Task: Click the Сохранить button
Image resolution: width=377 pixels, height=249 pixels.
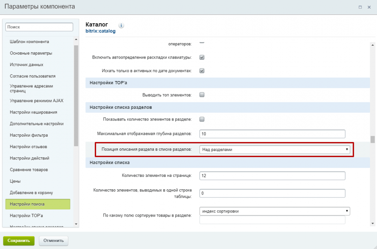Action: [19, 241]
